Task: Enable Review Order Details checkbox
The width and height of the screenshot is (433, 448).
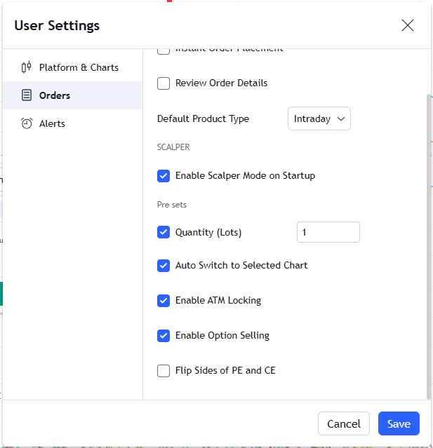Action: pyautogui.click(x=164, y=83)
